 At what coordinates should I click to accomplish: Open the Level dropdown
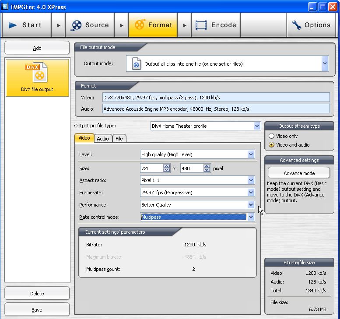click(x=251, y=154)
